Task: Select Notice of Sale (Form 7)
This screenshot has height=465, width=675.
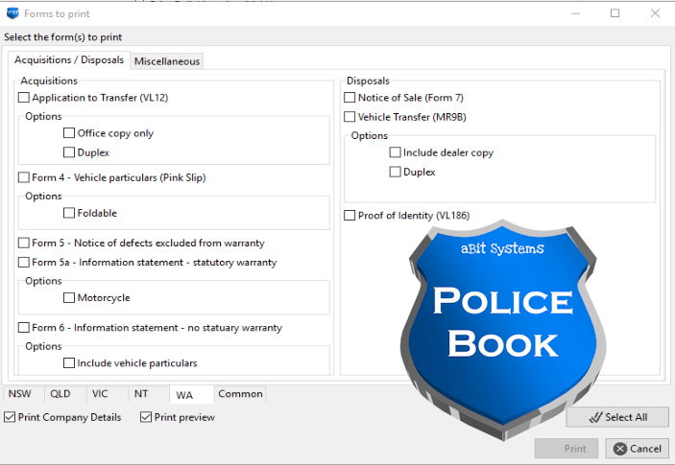Action: (350, 98)
